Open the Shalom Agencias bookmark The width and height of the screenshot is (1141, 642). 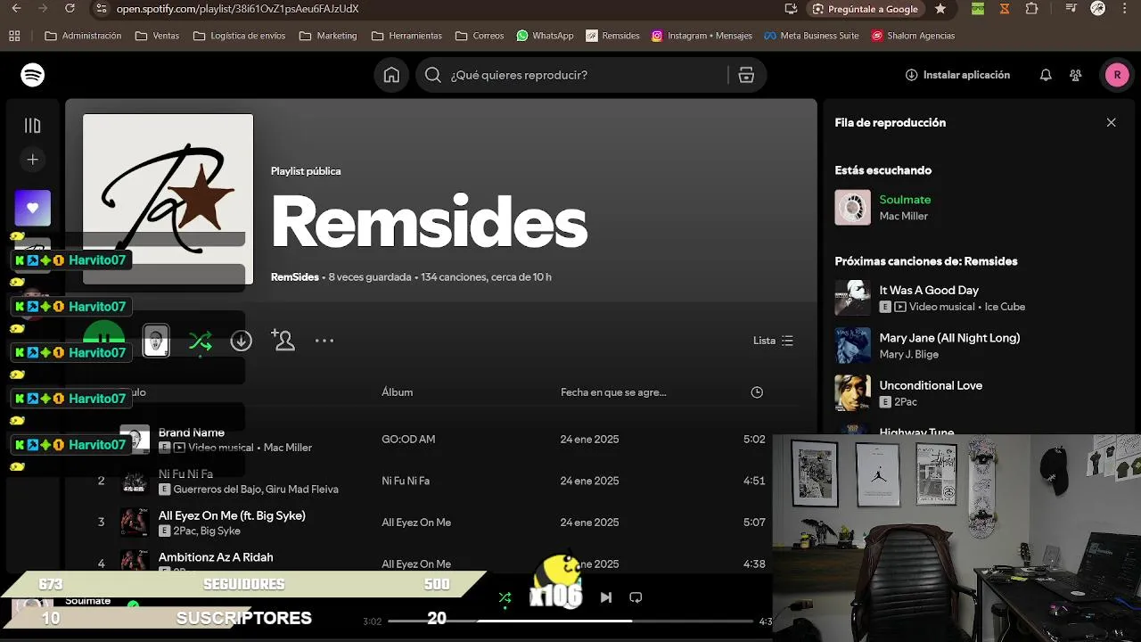click(913, 36)
